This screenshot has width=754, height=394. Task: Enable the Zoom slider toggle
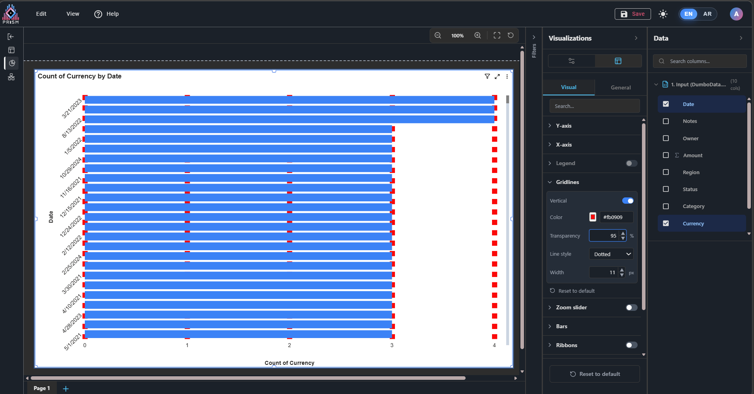pyautogui.click(x=631, y=308)
